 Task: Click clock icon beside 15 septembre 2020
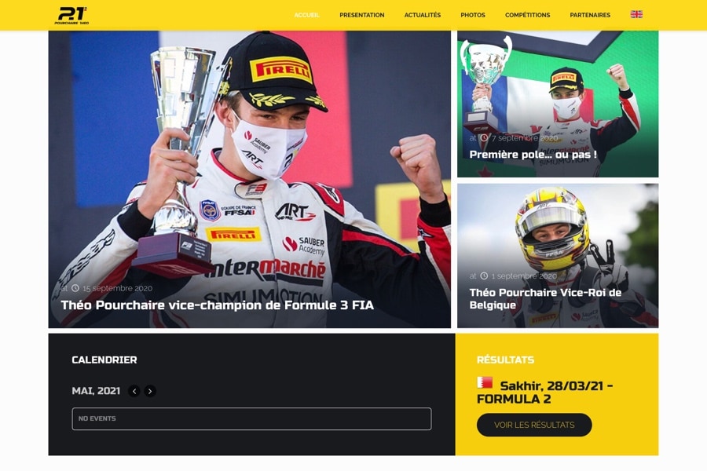pyautogui.click(x=75, y=288)
